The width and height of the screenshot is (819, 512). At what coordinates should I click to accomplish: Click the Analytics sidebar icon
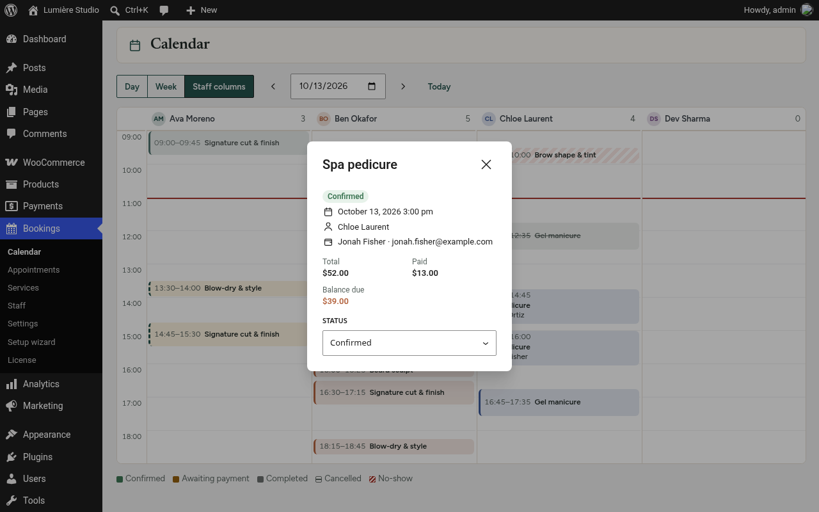tap(12, 384)
